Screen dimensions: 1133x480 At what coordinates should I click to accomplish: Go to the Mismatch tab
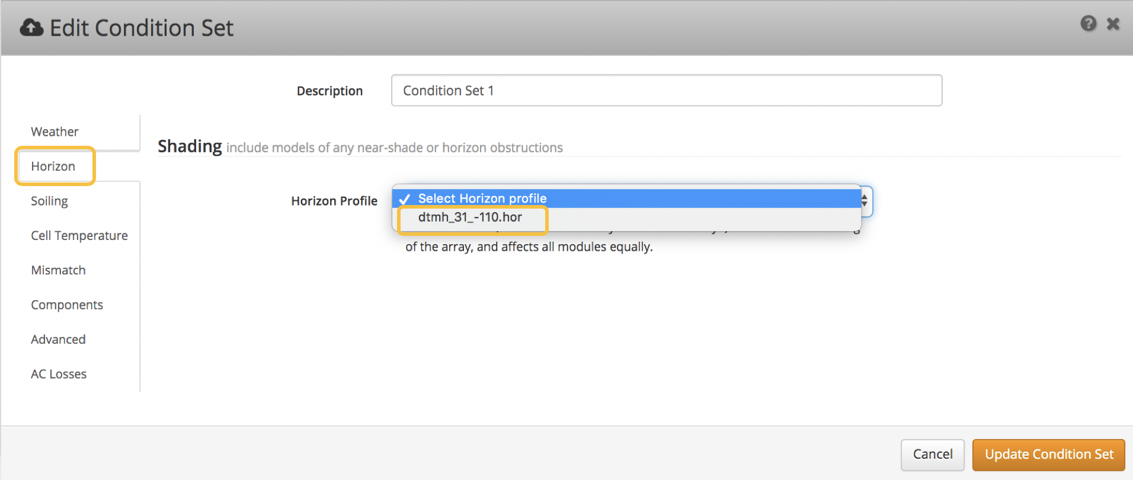point(58,270)
